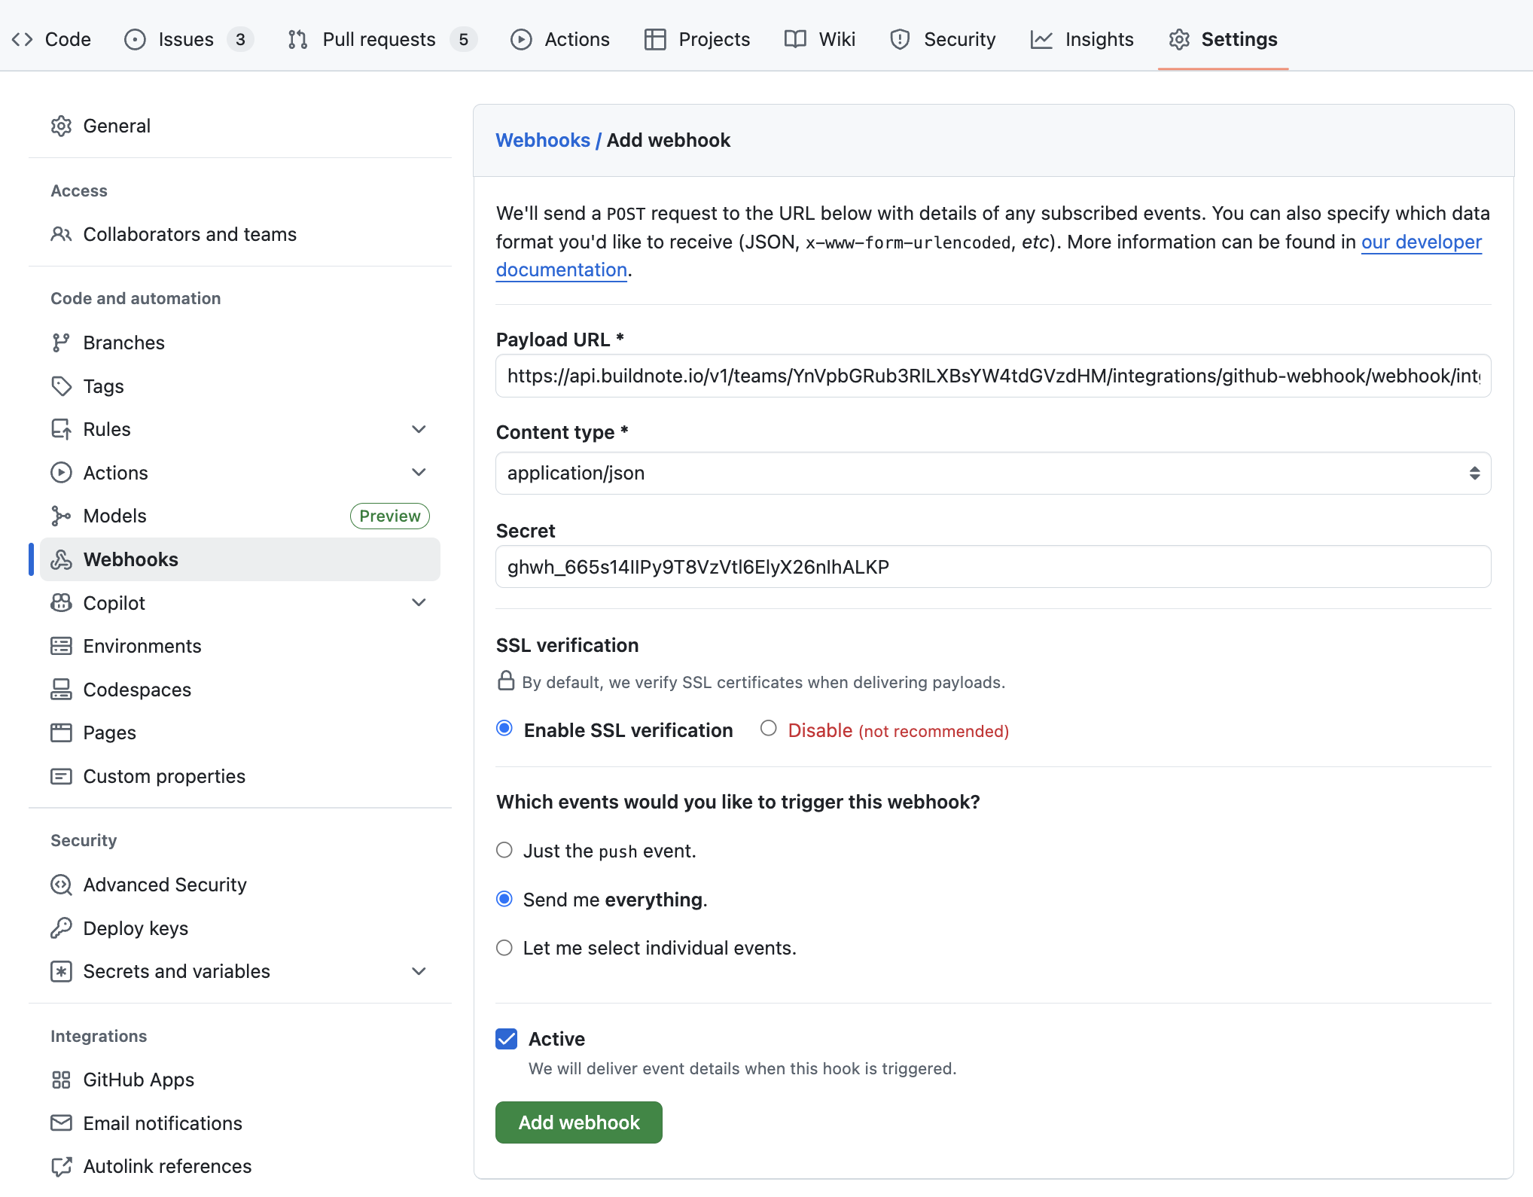Click the Issues count badge 3
Image resolution: width=1533 pixels, height=1197 pixels.
[x=240, y=39]
